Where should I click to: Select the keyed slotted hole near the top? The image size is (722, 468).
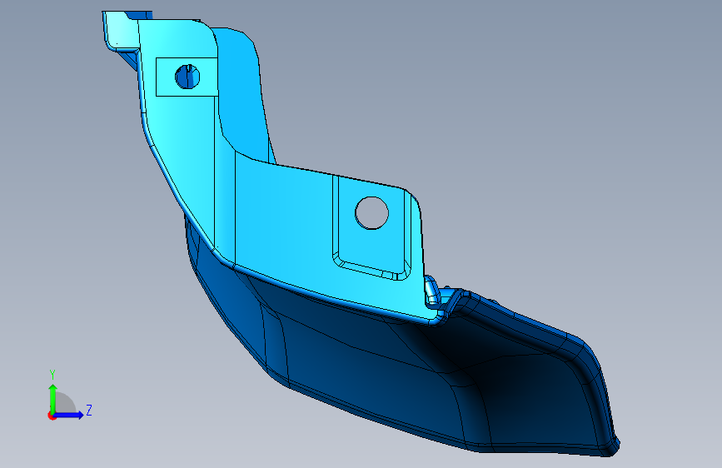(187, 77)
